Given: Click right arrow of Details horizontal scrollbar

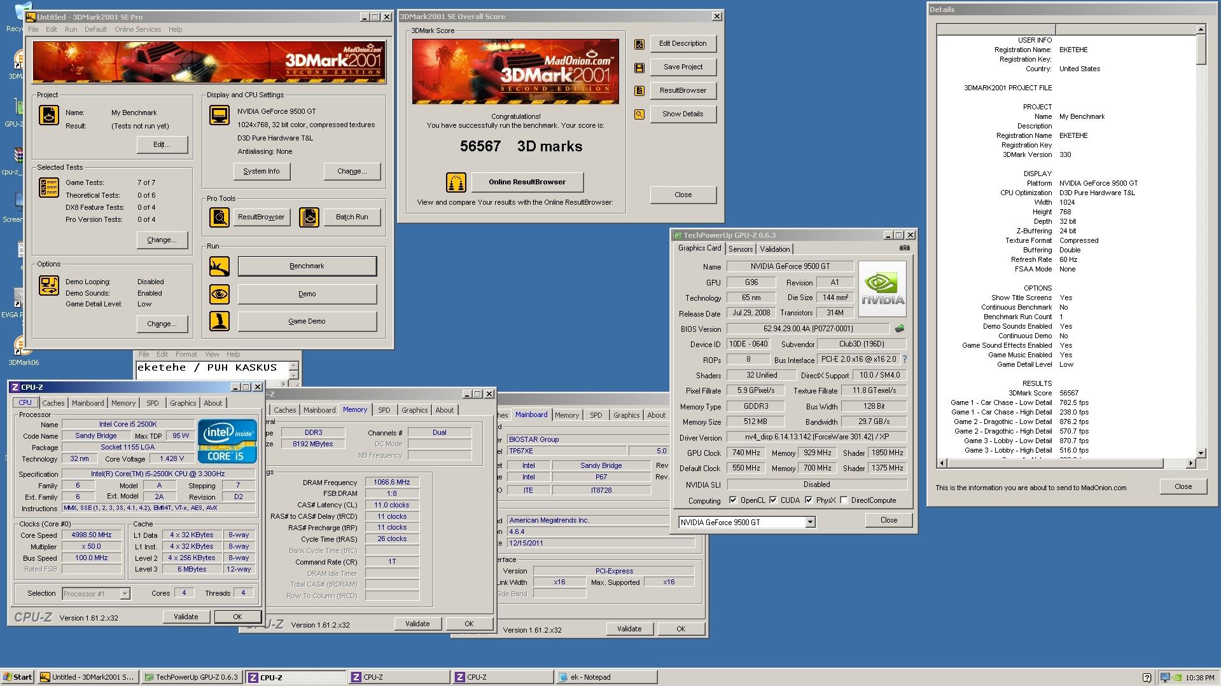Looking at the screenshot, I should coord(1190,463).
